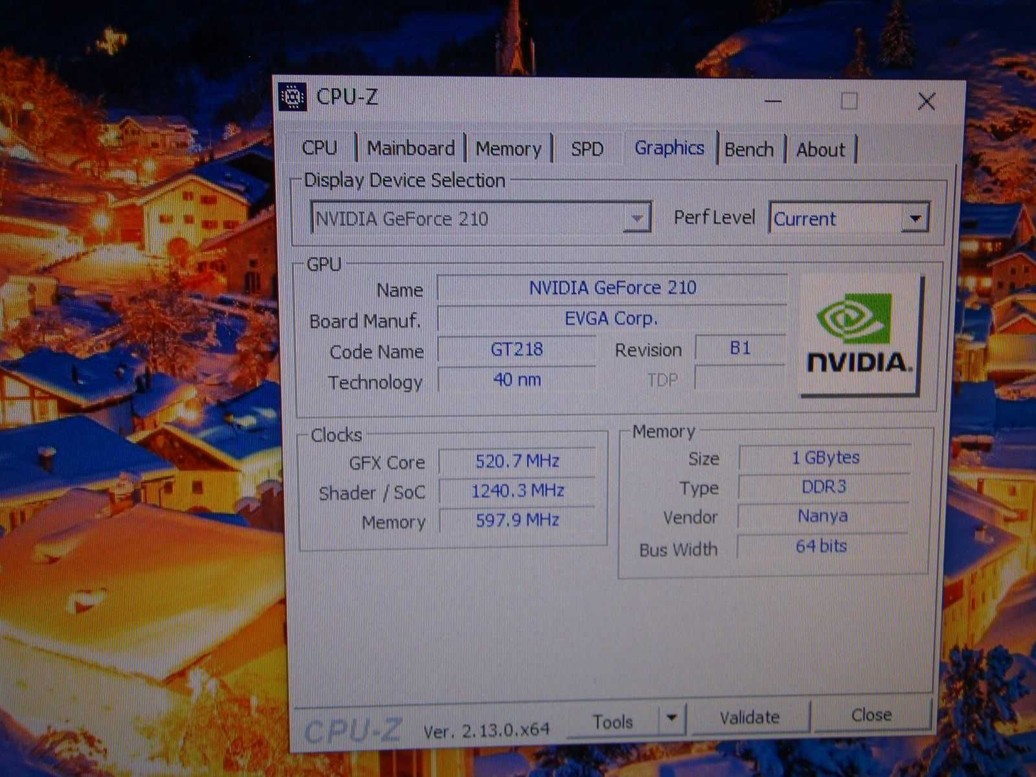This screenshot has height=777, width=1036.
Task: Click the memory Size value 1 GBytes
Action: tap(825, 458)
